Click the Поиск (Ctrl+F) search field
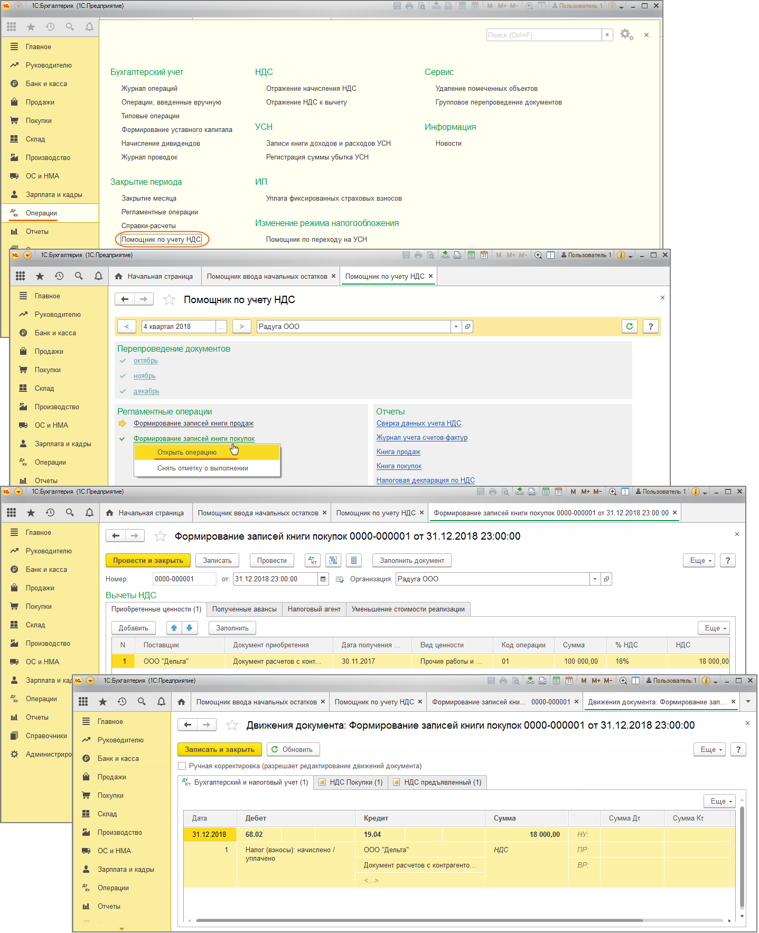 [543, 35]
